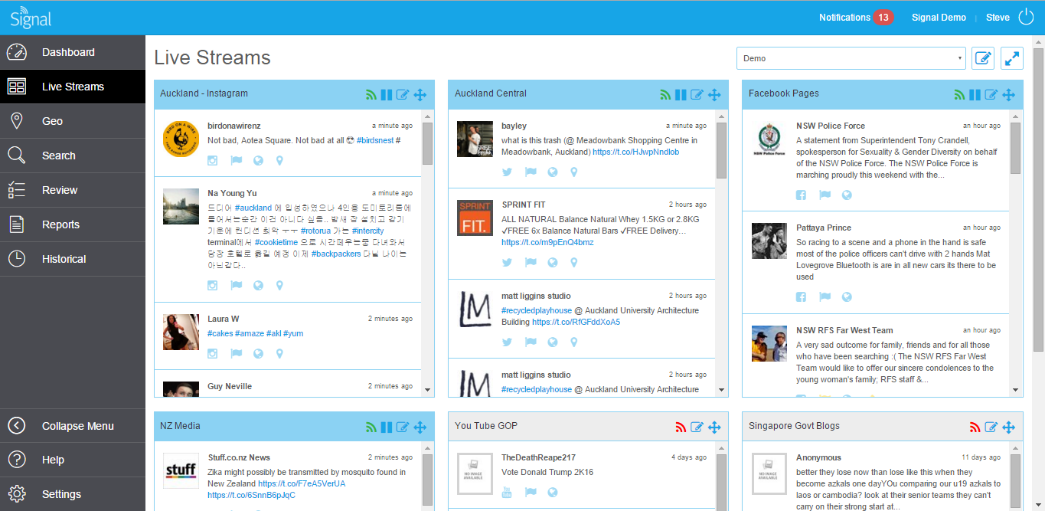The image size is (1045, 511).
Task: Open Reports from sidebar
Action: (x=73, y=224)
